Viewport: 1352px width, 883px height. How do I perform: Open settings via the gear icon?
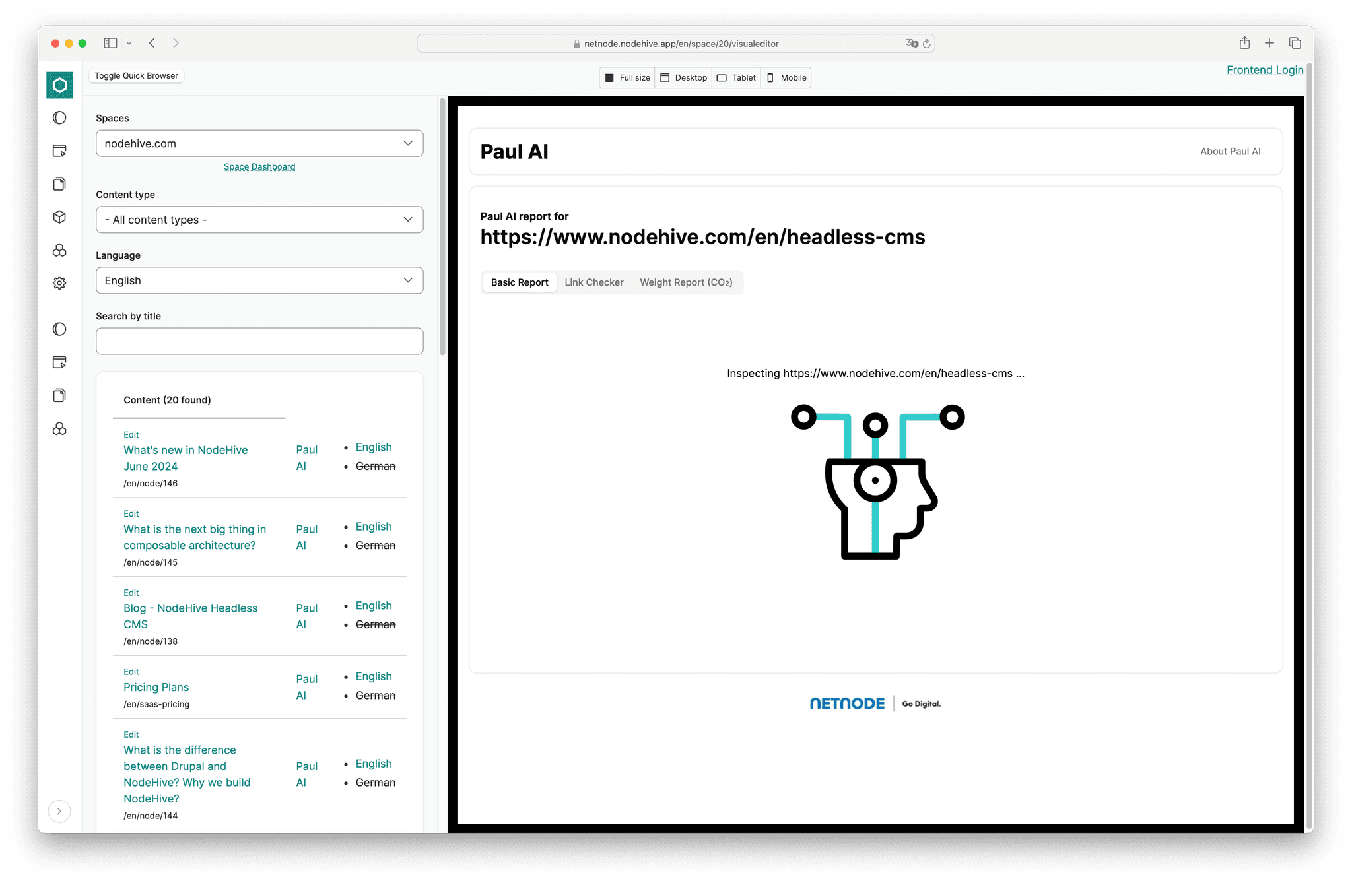(59, 283)
